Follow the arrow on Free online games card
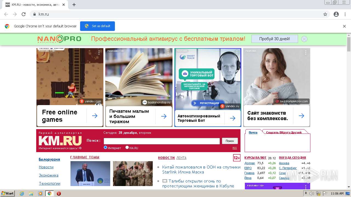This screenshot has height=197, width=351. [95, 116]
